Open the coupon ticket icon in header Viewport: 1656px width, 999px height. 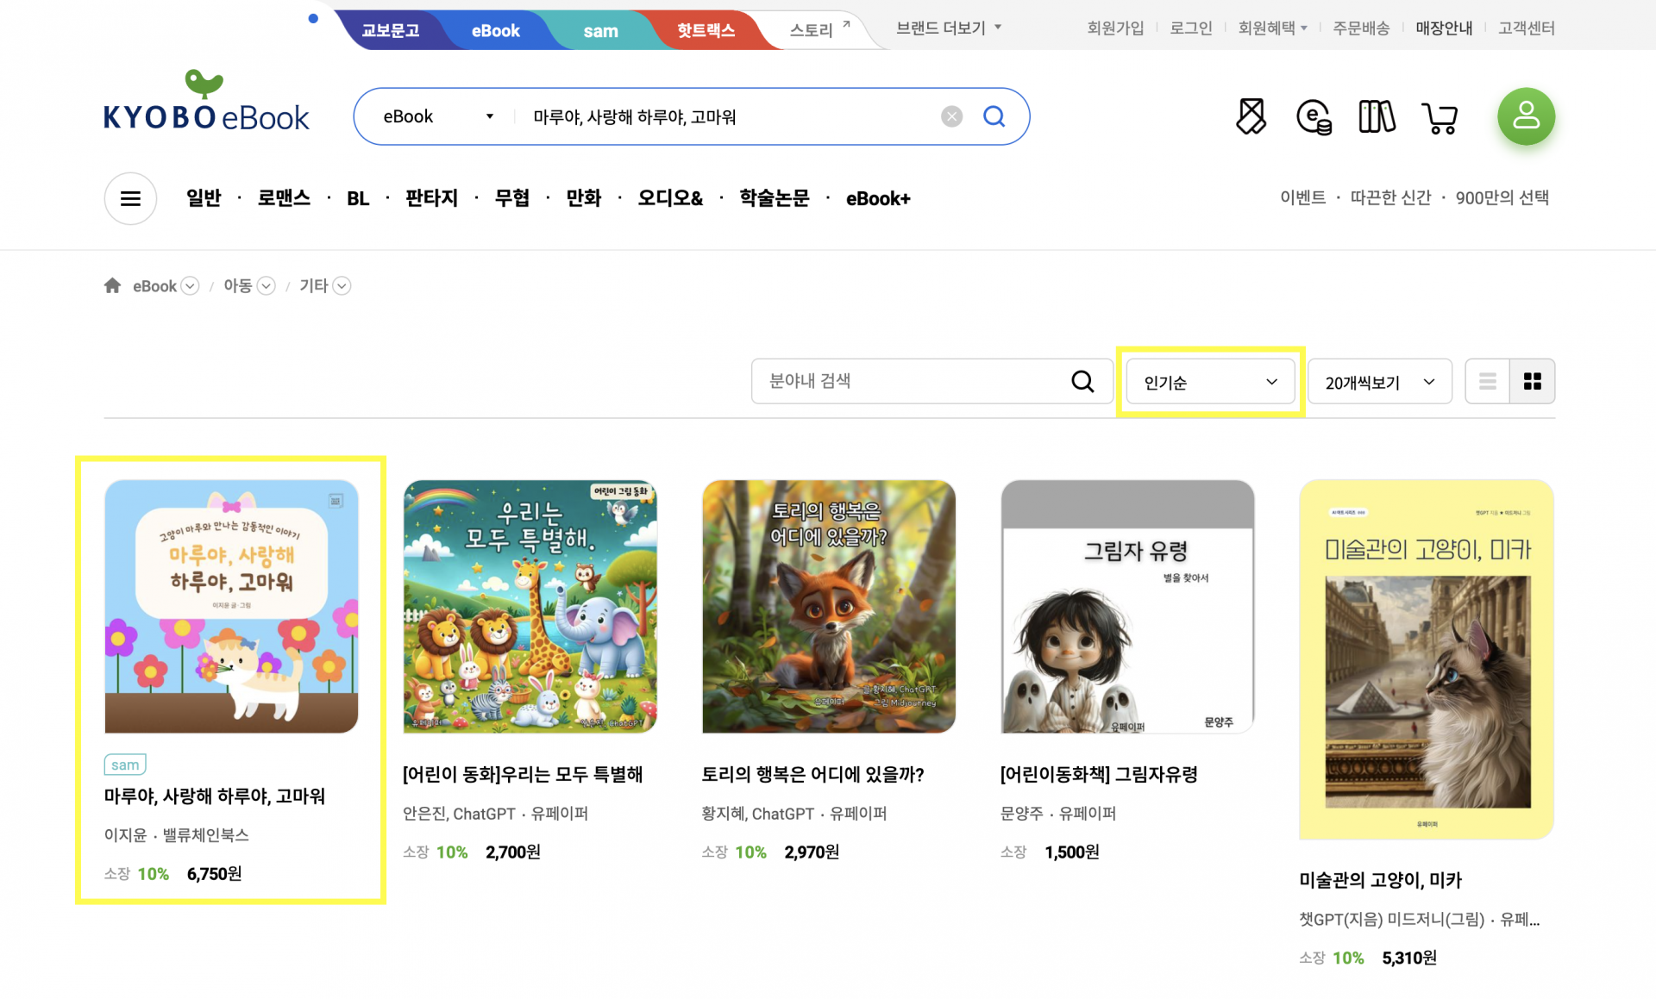[1251, 116]
